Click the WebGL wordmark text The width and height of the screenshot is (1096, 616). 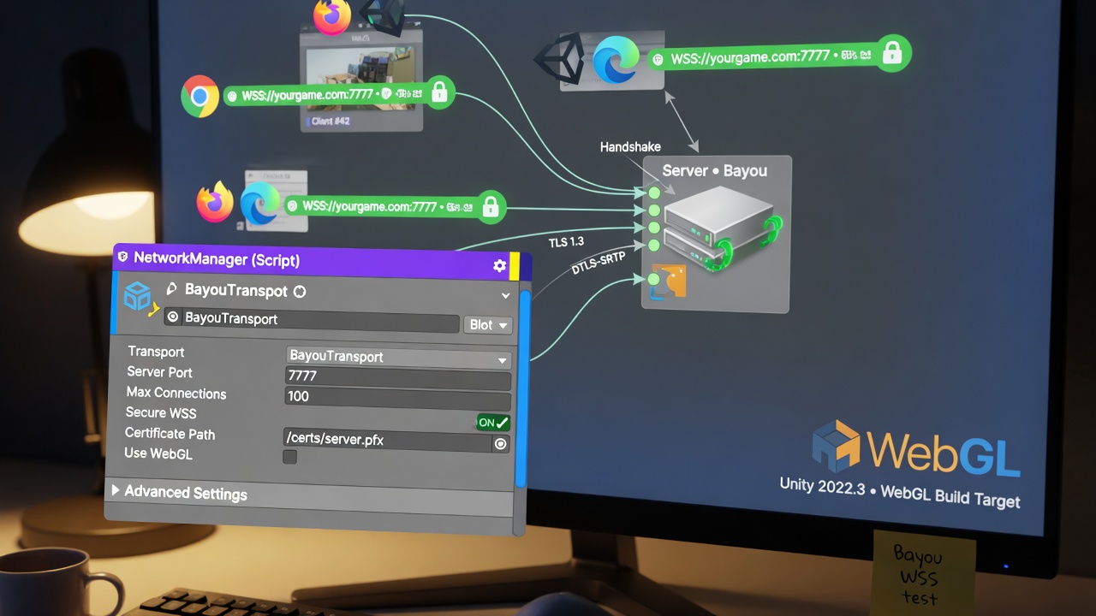943,454
